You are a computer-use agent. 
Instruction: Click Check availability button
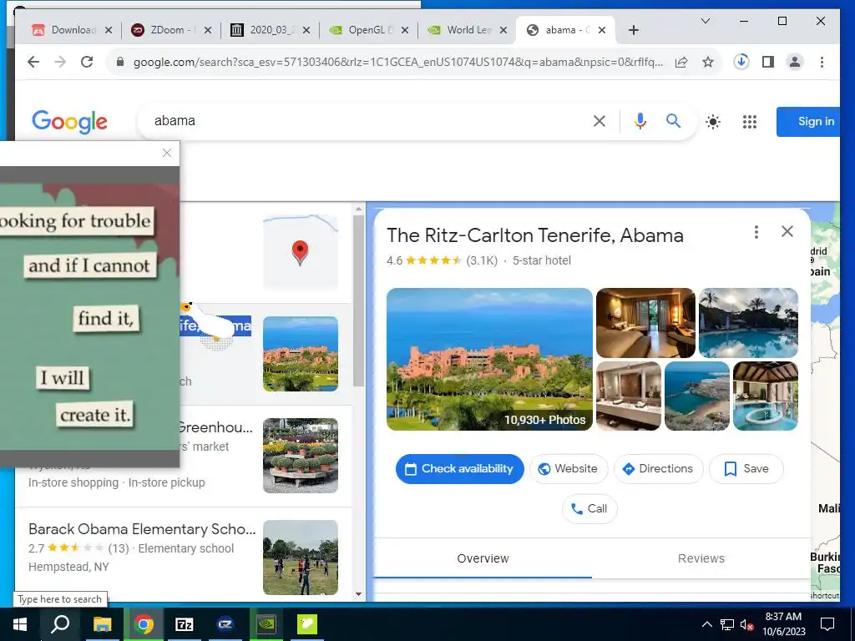tap(460, 469)
